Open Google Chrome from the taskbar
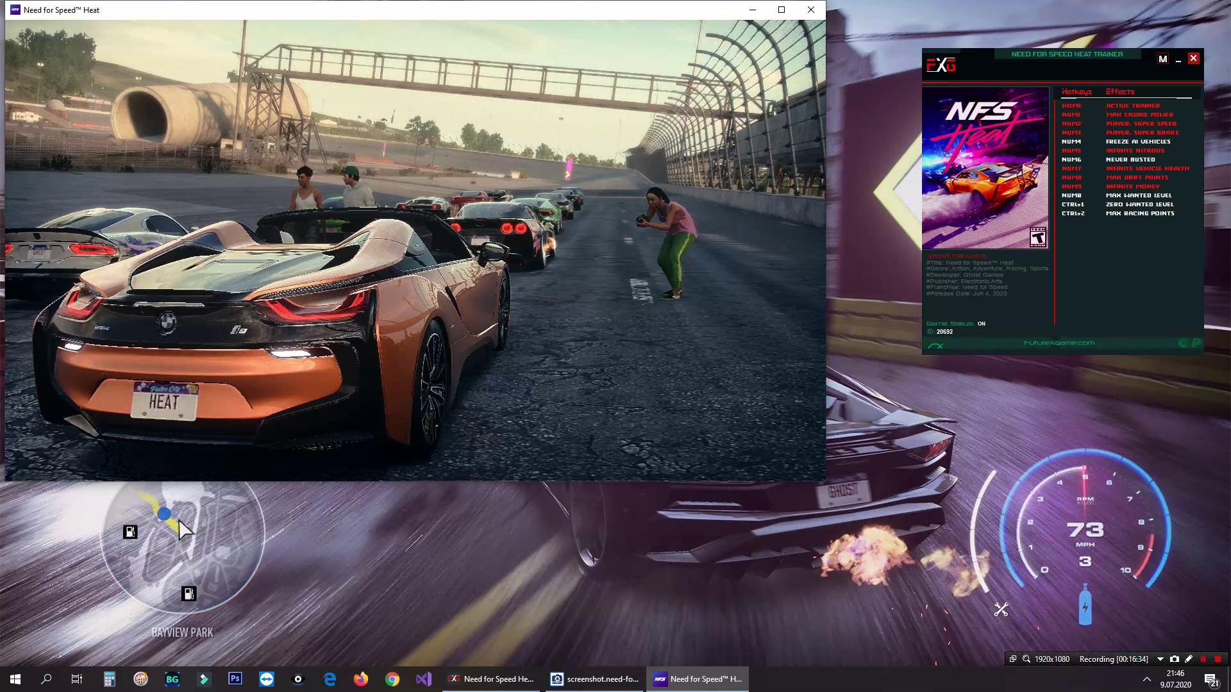The width and height of the screenshot is (1231, 692). tap(392, 679)
